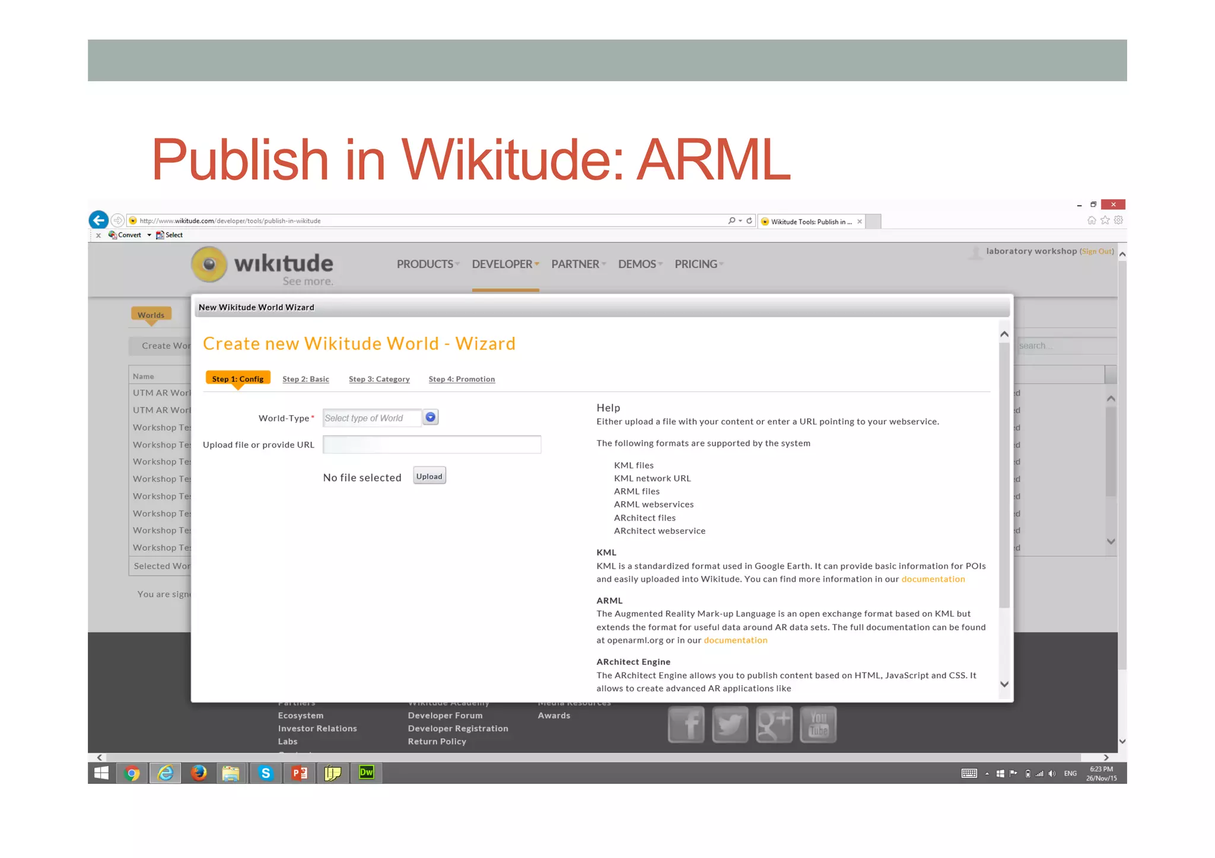This screenshot has height=858, width=1215.
Task: Click the Upload button
Action: pos(430,476)
